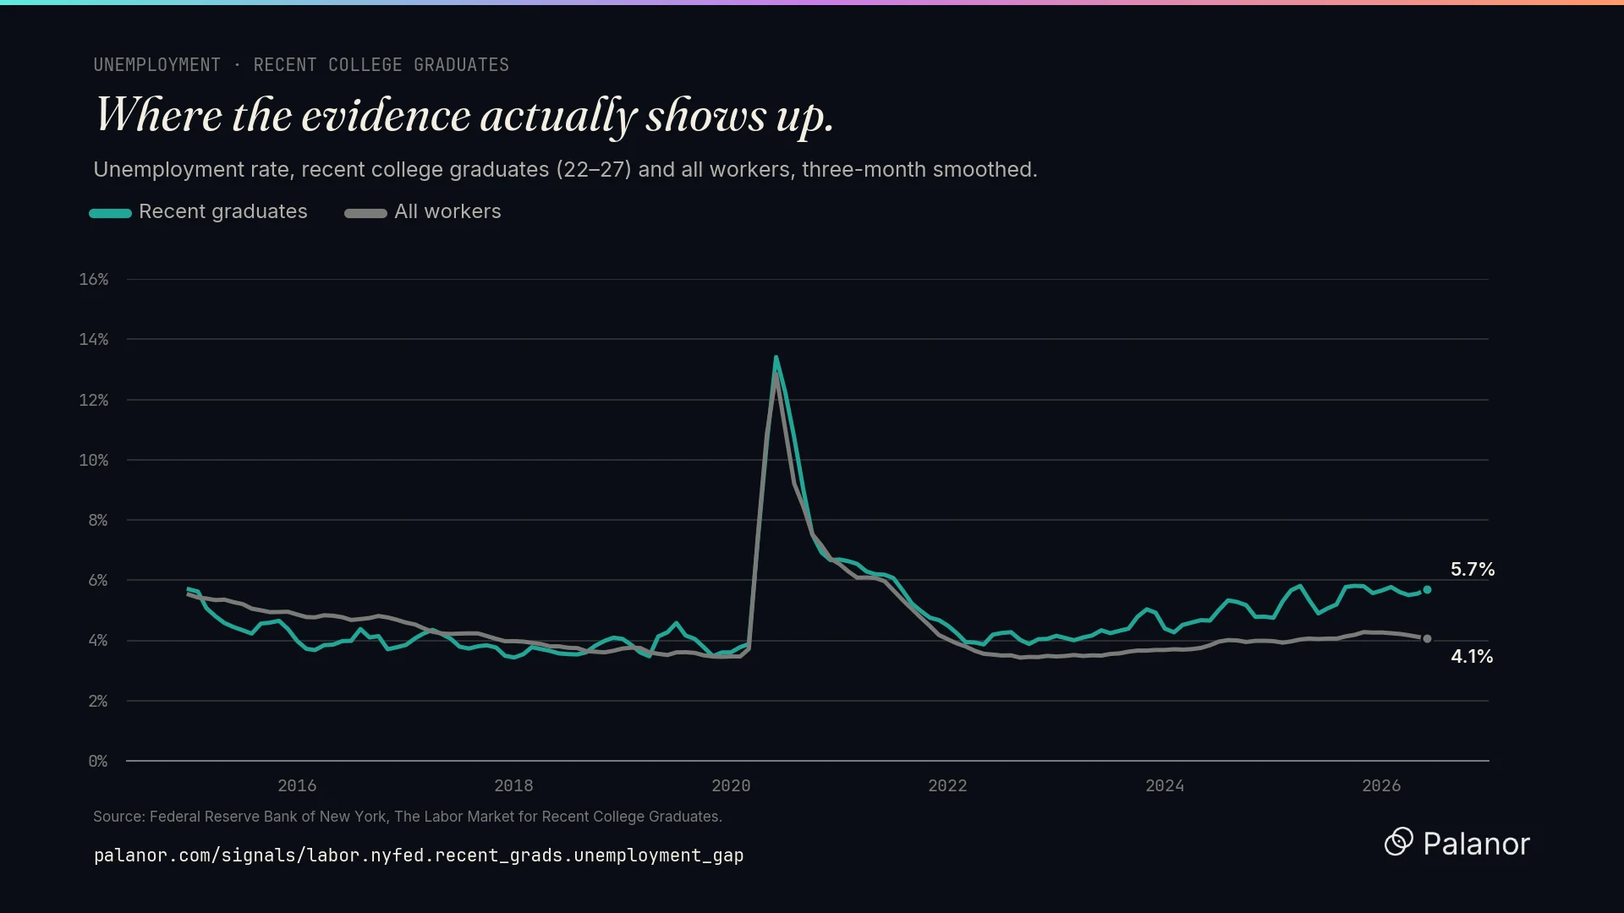
Task: Click the unemployment rate subtitle text
Action: (565, 170)
